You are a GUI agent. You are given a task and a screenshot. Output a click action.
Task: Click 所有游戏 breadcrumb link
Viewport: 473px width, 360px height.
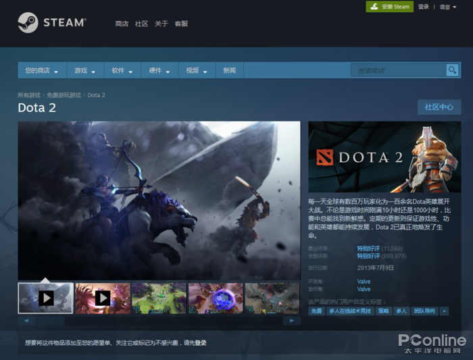[29, 95]
